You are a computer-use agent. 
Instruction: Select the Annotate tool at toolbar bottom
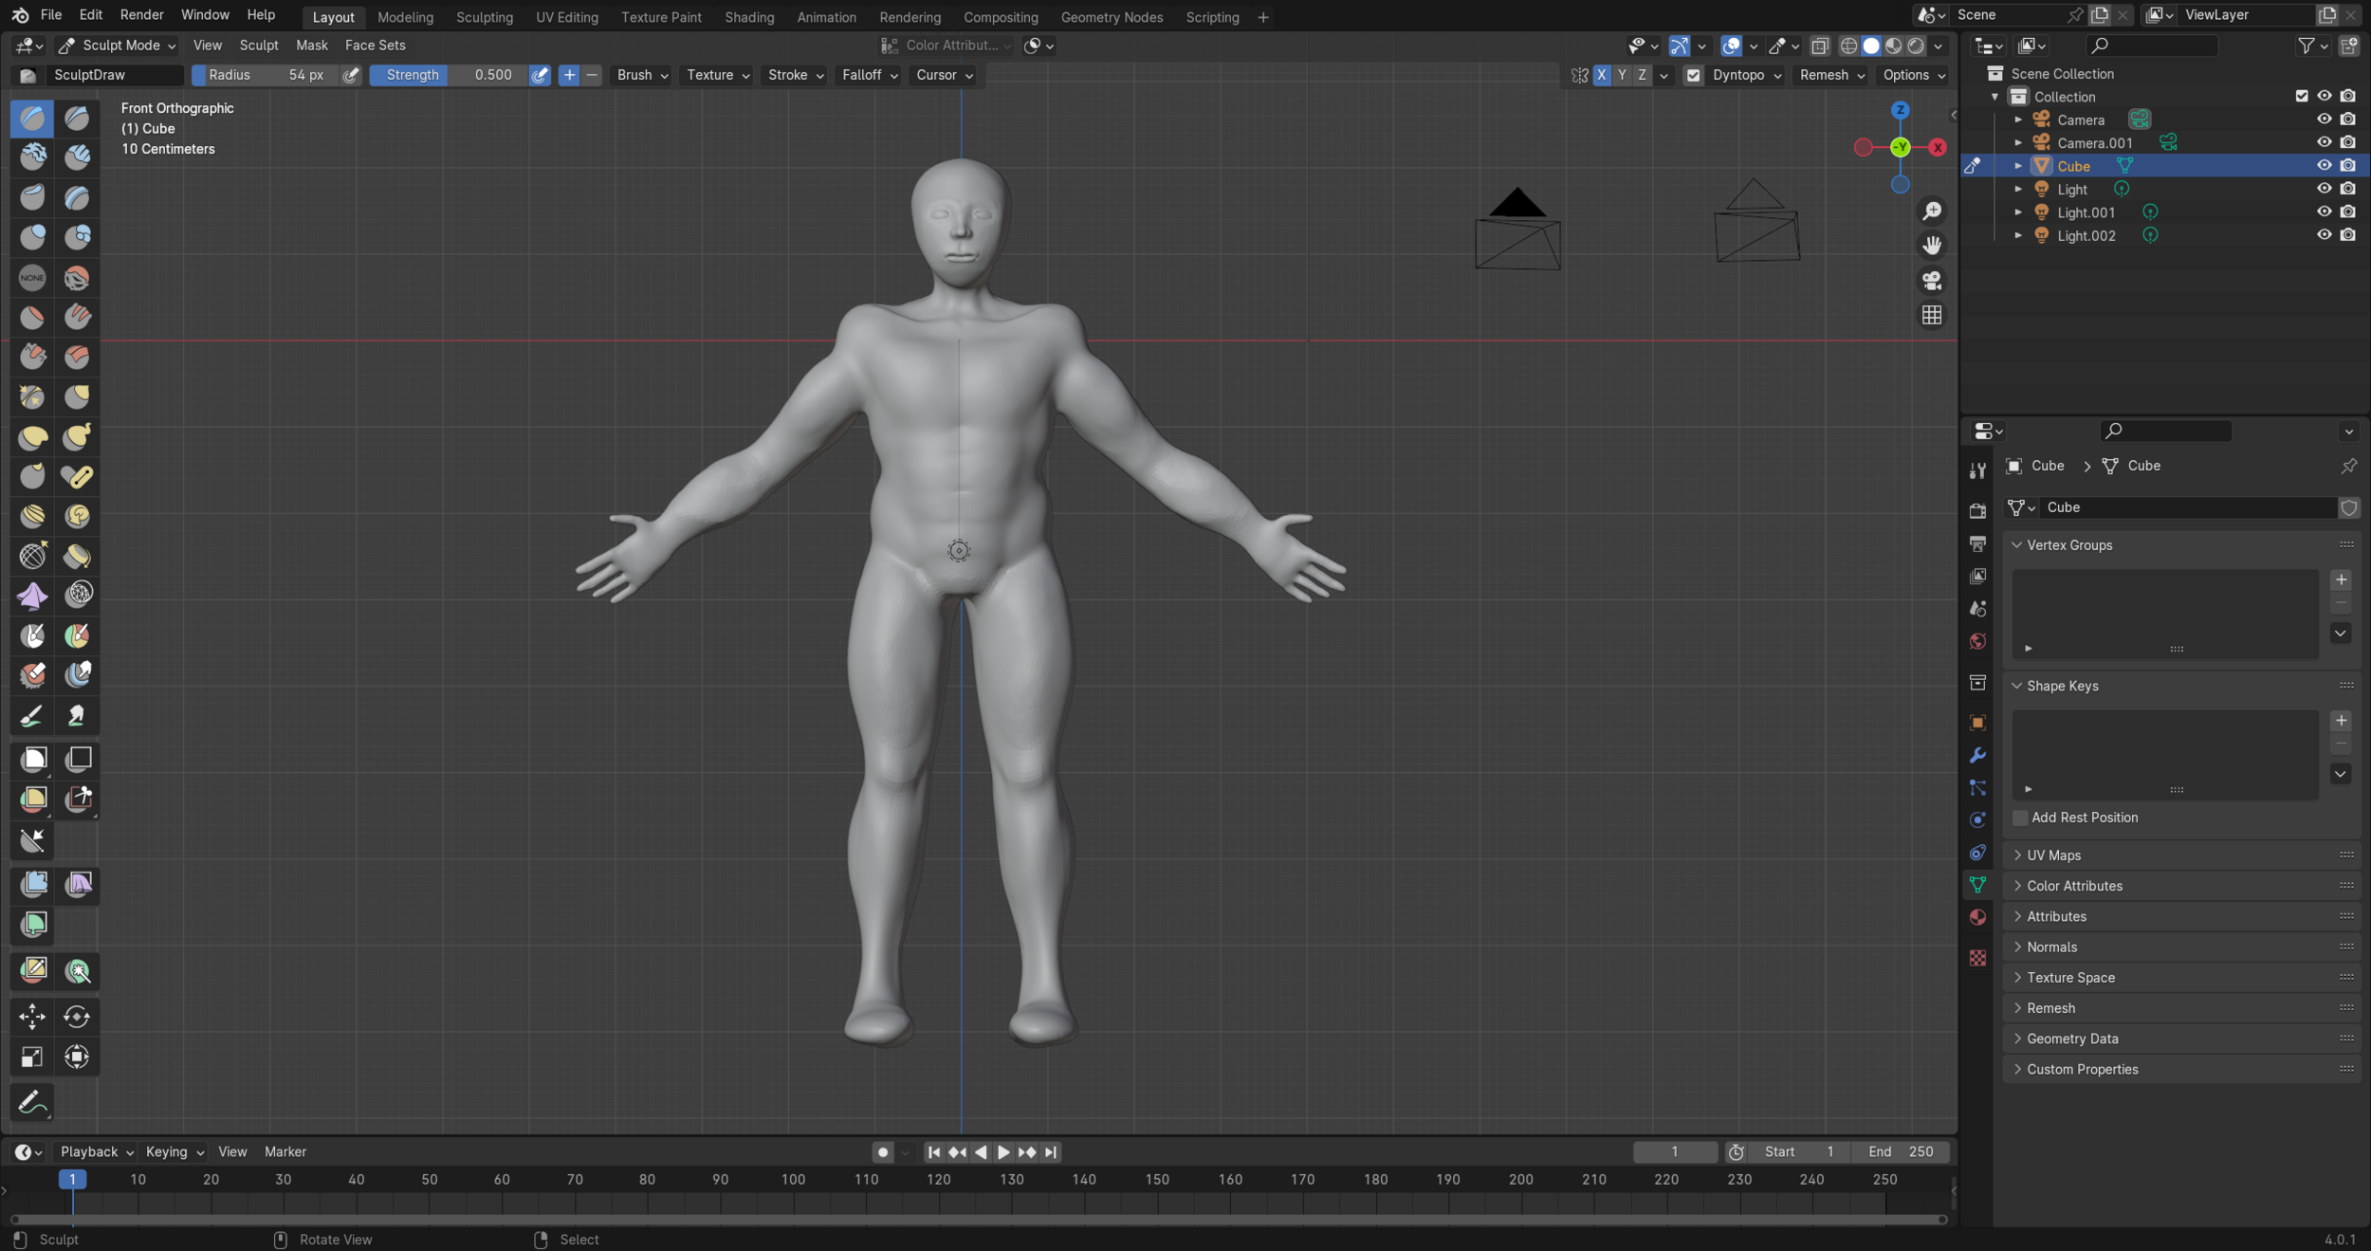click(x=32, y=1101)
